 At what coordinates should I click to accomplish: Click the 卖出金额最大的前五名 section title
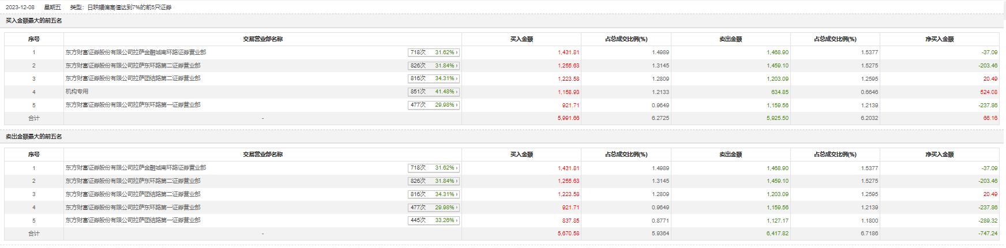tap(34, 137)
